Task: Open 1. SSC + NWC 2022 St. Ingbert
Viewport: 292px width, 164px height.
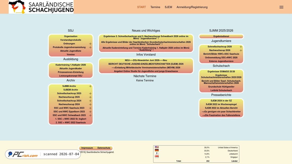Action: 71,119
